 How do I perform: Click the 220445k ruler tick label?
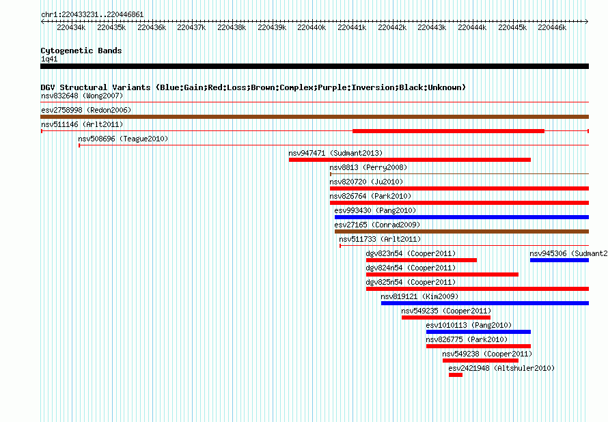click(512, 27)
